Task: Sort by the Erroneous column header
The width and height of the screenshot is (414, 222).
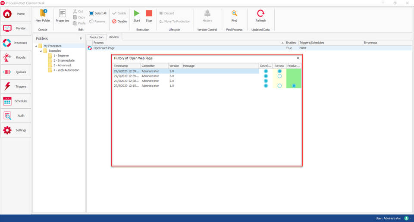Action: [x=387, y=43]
